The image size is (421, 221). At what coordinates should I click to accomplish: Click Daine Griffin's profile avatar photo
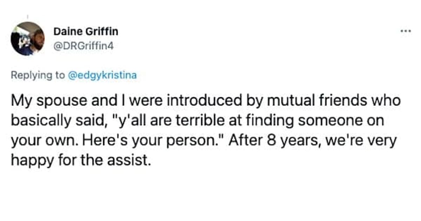(27, 39)
